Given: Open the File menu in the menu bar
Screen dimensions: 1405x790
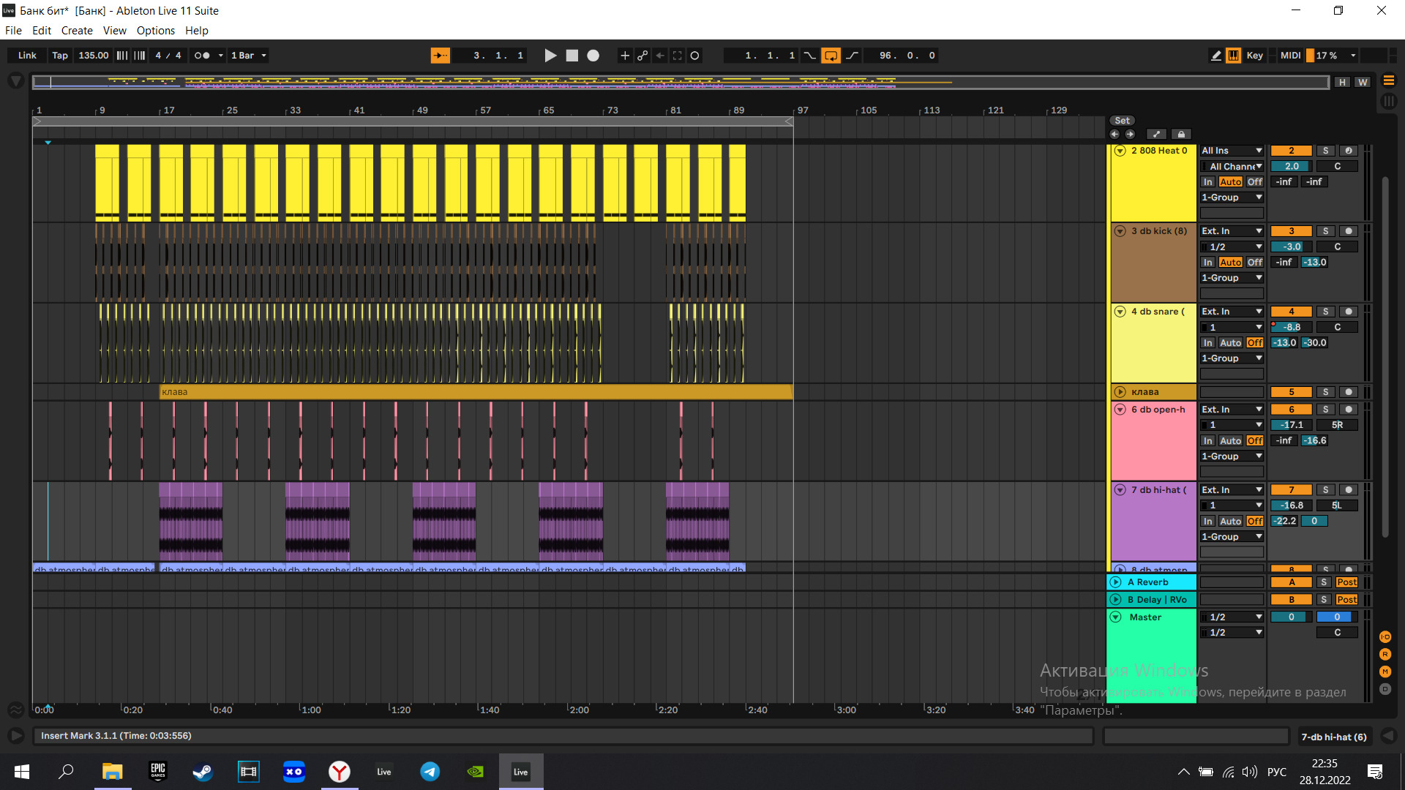Looking at the screenshot, I should pos(13,30).
